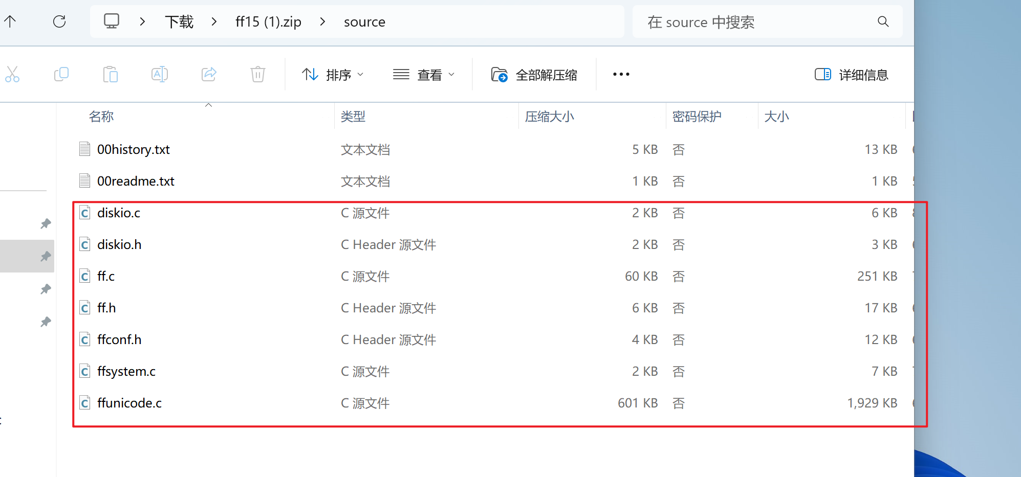Click the Copy icon in toolbar
Image resolution: width=1021 pixels, height=477 pixels.
point(61,75)
